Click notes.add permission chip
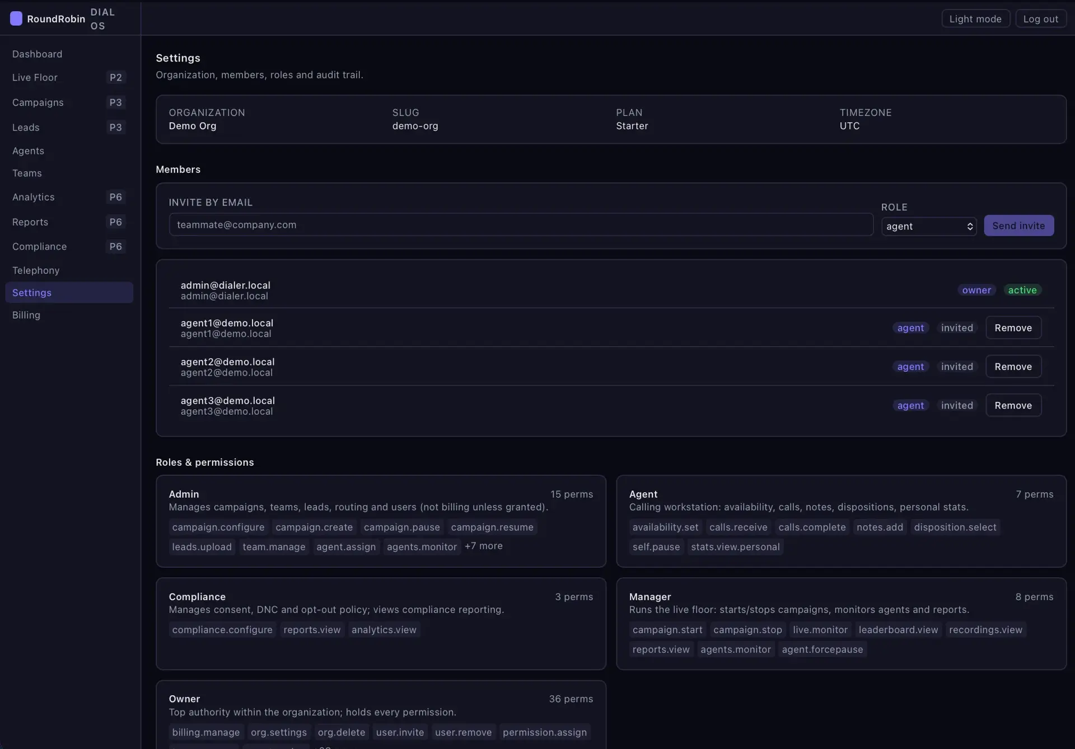Screen dimensions: 1075x749 point(880,527)
